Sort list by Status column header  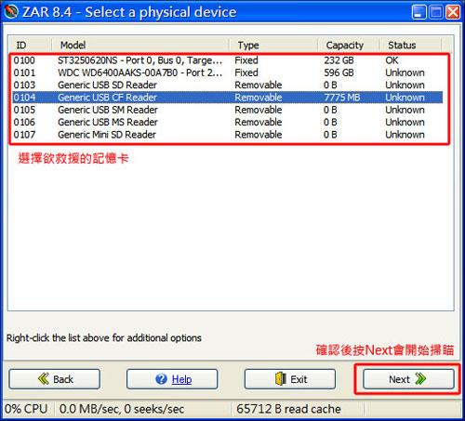click(x=410, y=46)
